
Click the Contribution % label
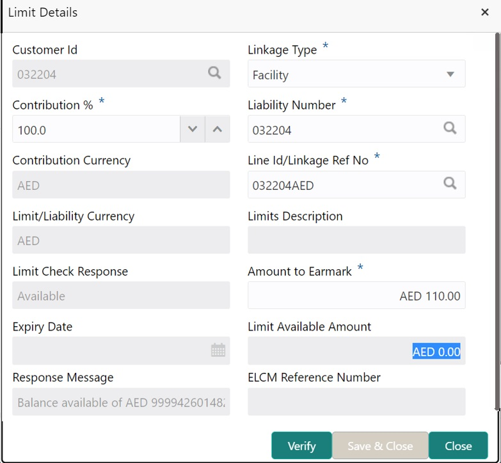[52, 105]
